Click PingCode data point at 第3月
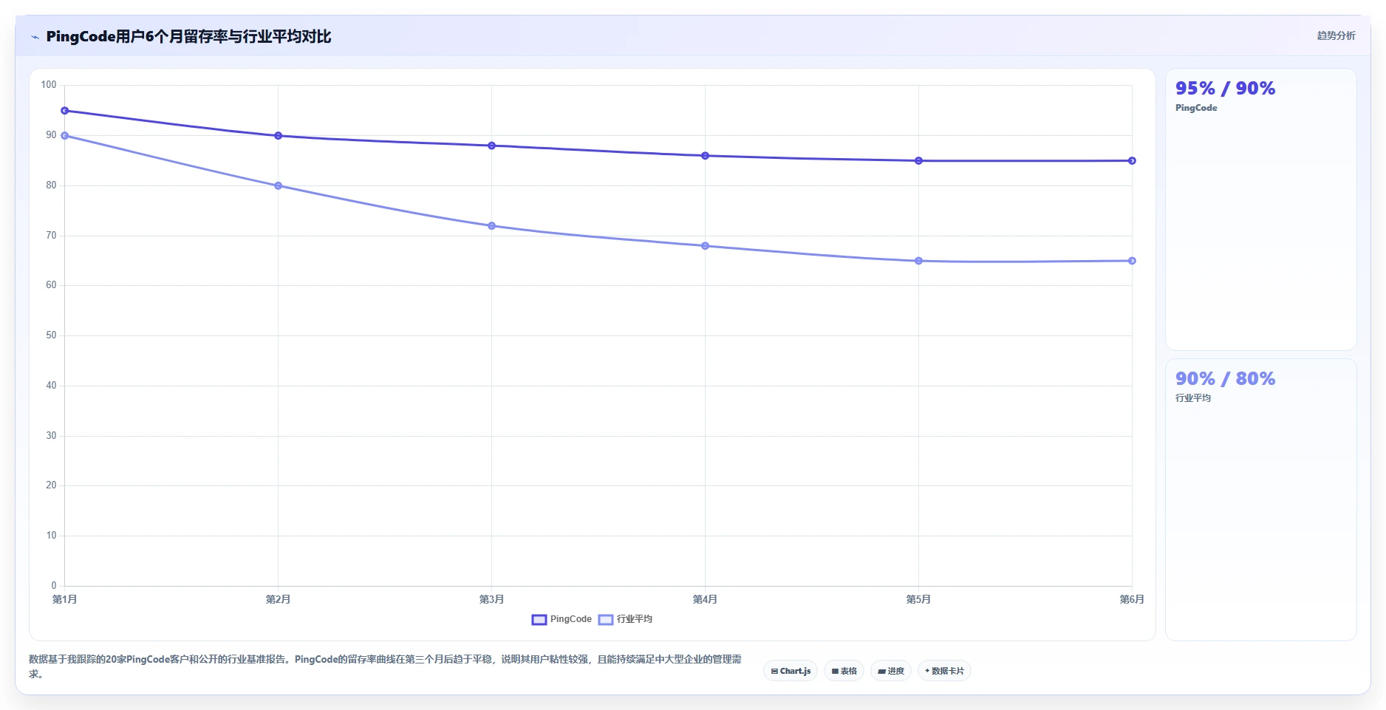 [x=492, y=146]
